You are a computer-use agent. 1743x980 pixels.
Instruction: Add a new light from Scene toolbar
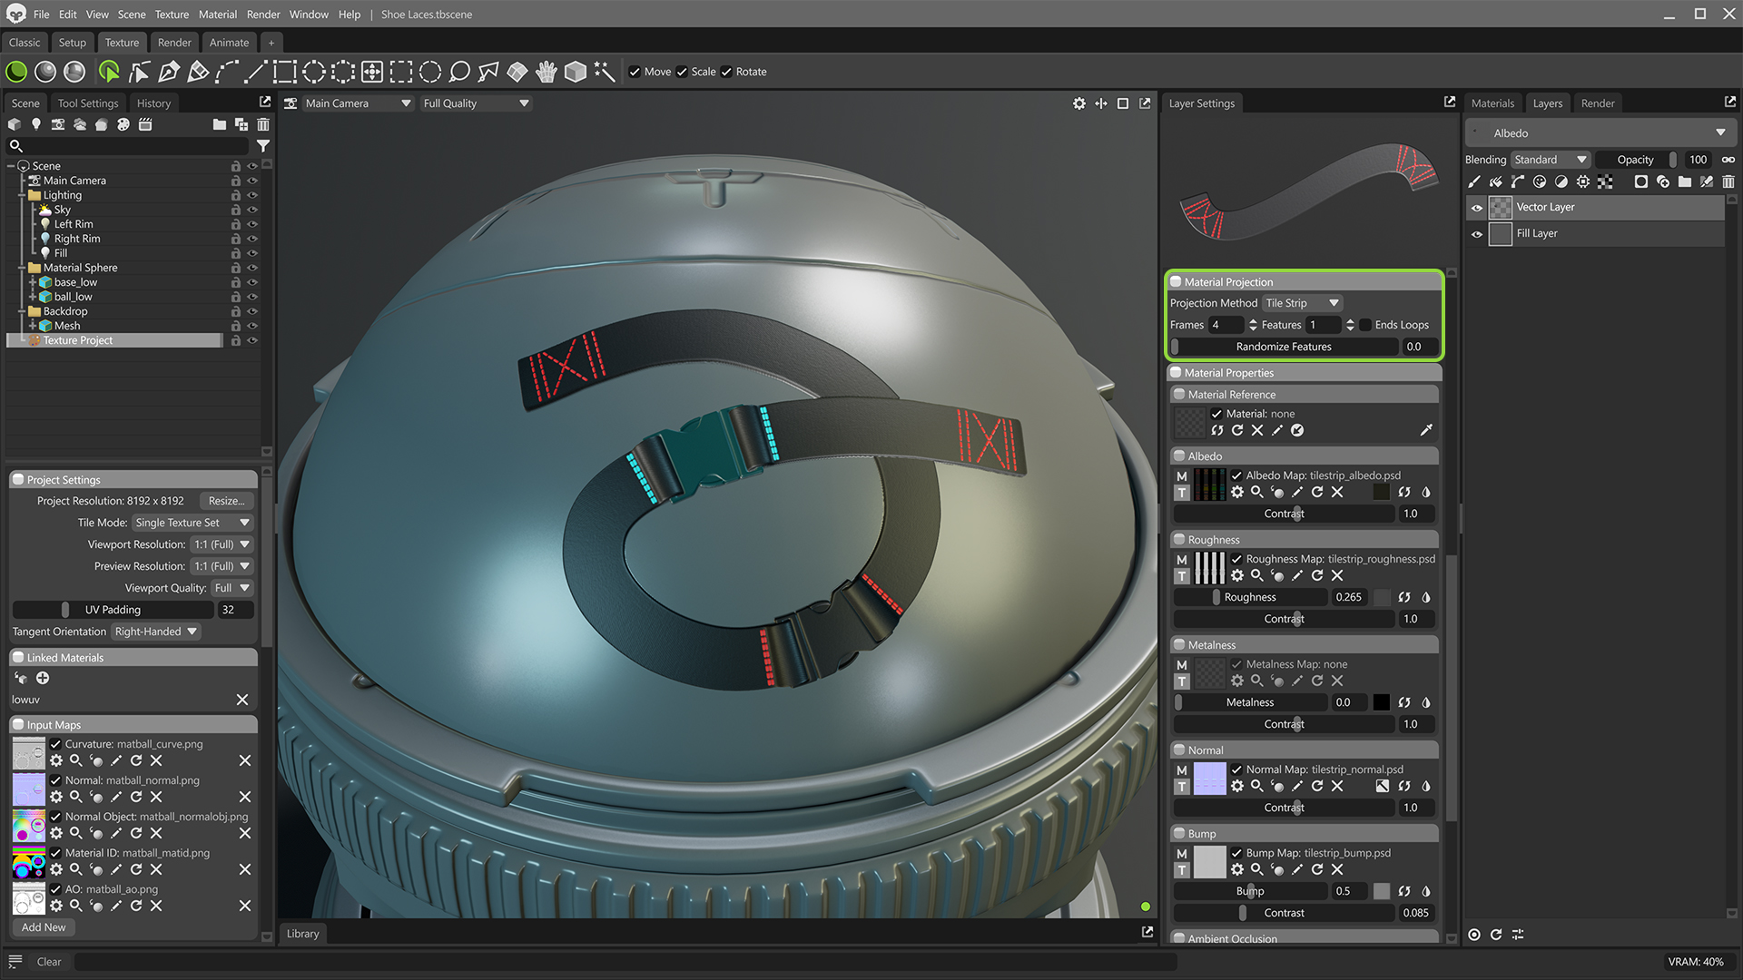pos(36,124)
